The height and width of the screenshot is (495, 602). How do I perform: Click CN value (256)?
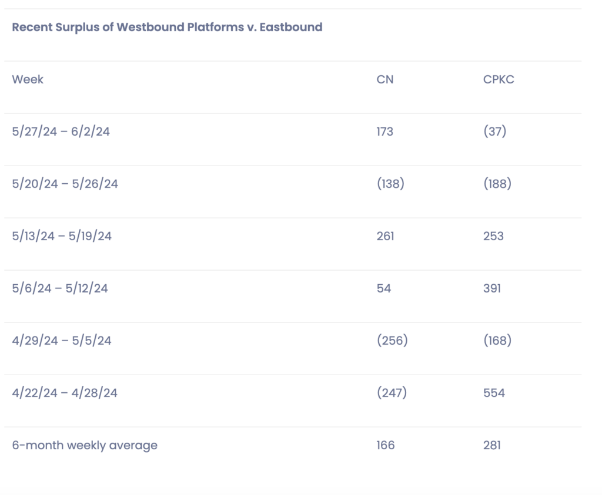point(392,341)
